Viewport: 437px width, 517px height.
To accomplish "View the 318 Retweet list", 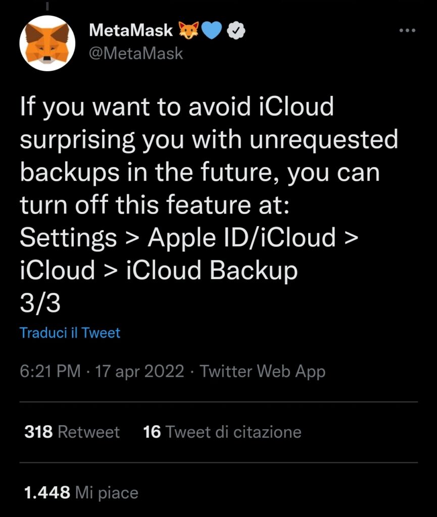I will click(x=72, y=432).
